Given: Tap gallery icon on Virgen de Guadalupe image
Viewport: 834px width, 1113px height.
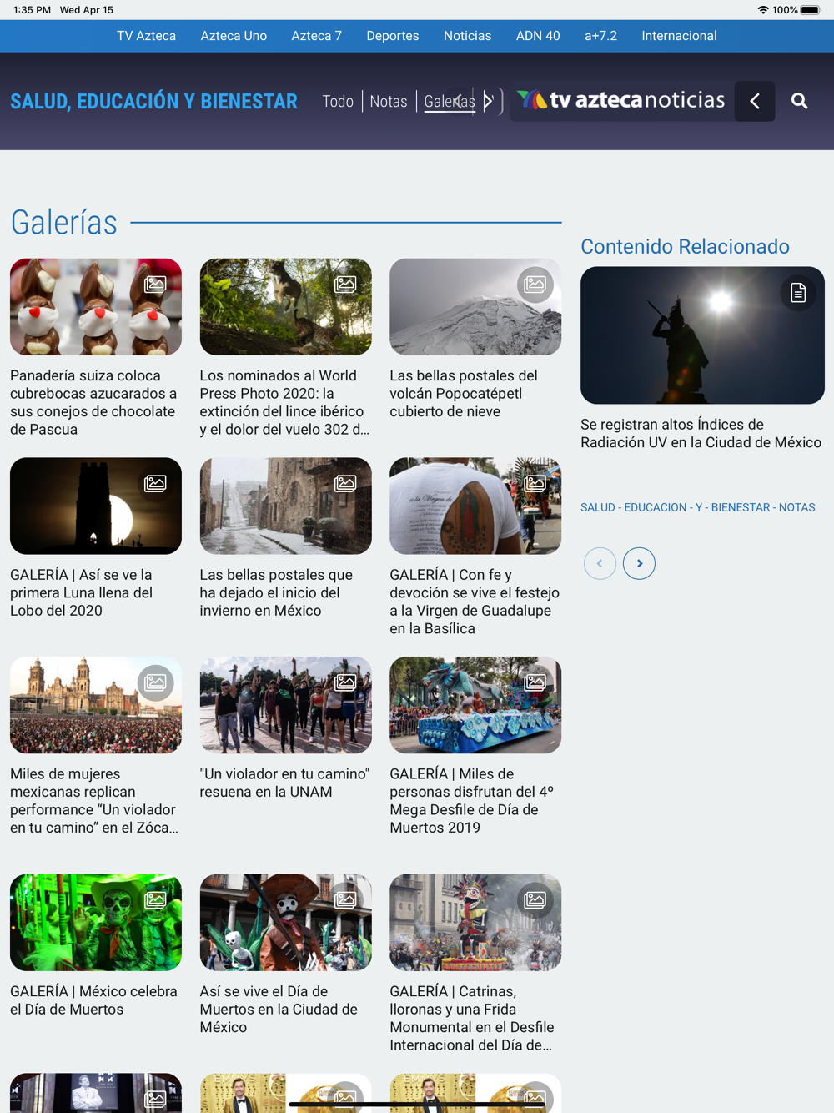Looking at the screenshot, I should click(x=535, y=483).
